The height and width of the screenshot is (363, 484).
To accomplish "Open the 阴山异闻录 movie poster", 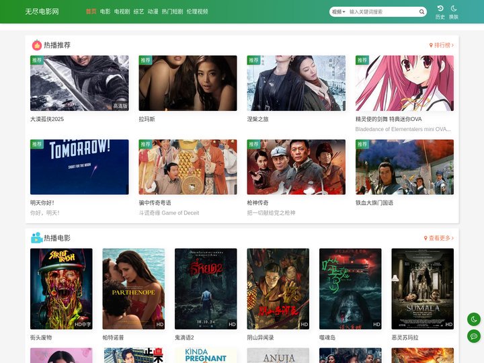I will (278, 288).
